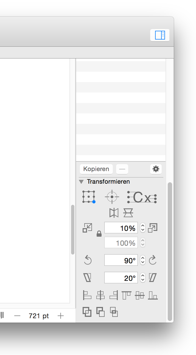196x355 pixels.
Task: Set transform origin to reference point crosshair
Action: click(112, 197)
